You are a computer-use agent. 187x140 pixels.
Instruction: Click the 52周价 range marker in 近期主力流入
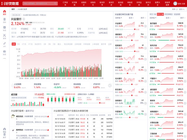point(100,103)
